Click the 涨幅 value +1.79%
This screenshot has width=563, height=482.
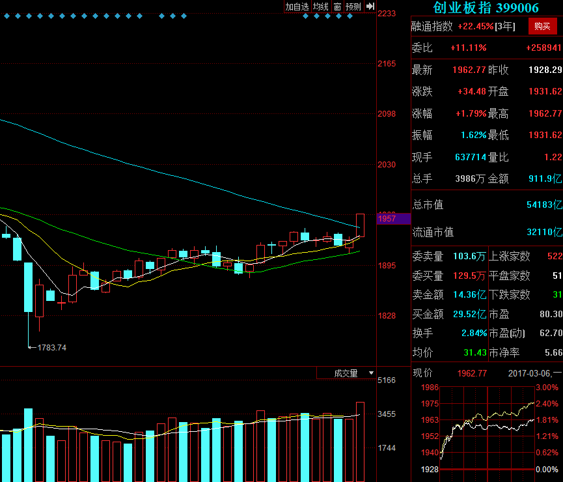(471, 113)
